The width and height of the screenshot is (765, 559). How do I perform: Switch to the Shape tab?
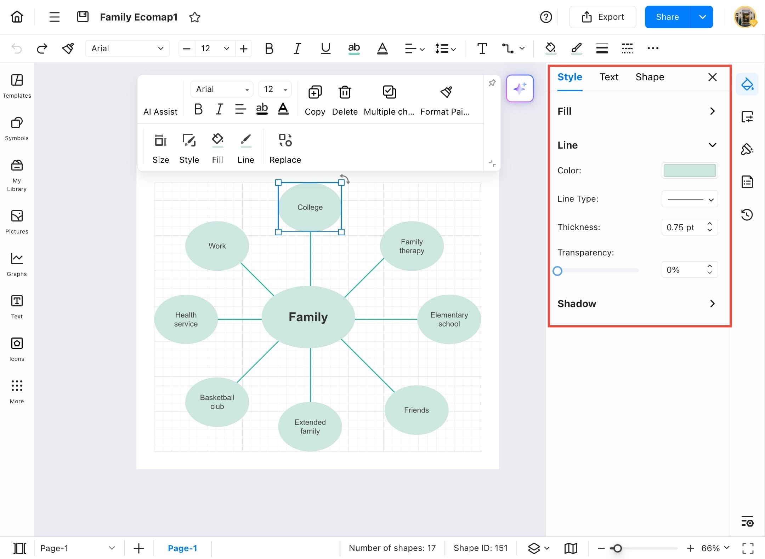tap(650, 77)
